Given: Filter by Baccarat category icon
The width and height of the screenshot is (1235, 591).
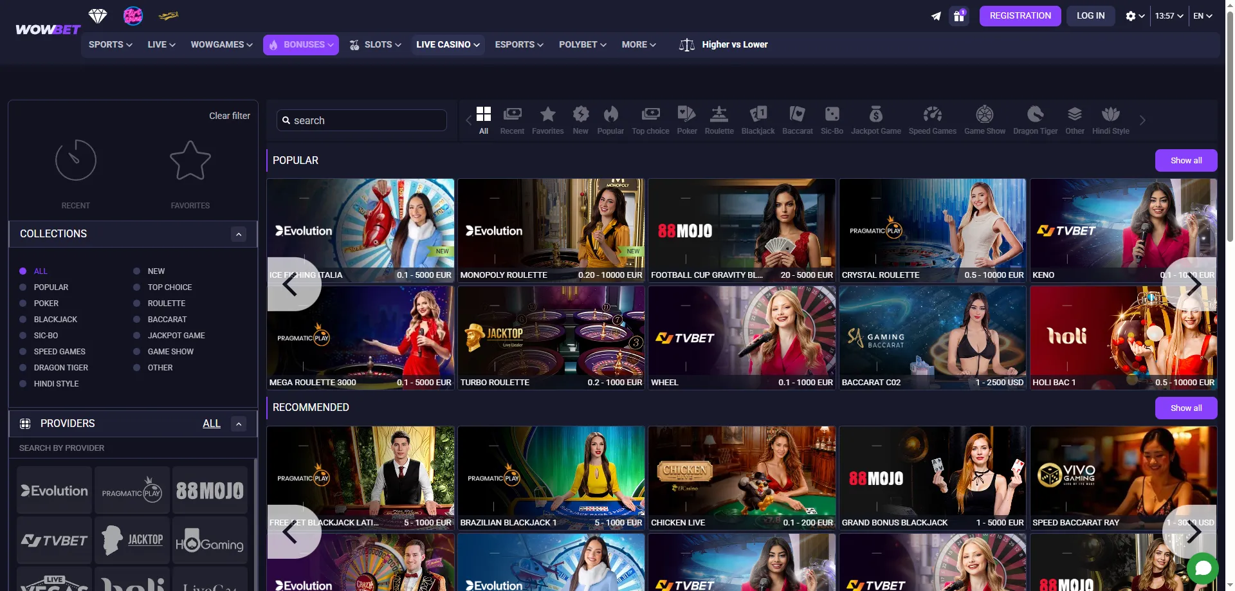Looking at the screenshot, I should [798, 120].
